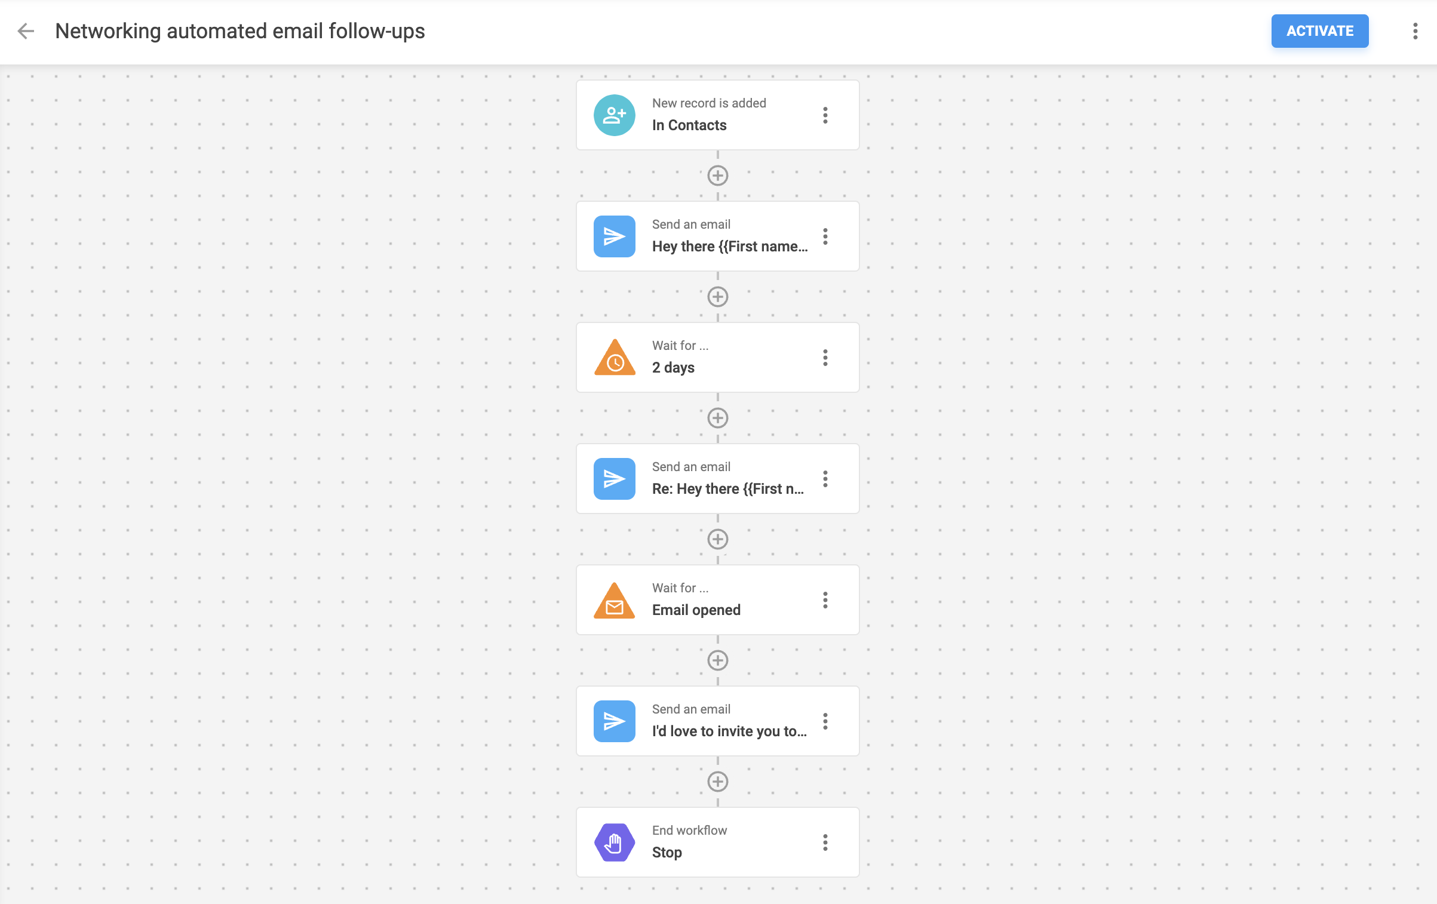This screenshot has width=1437, height=904.
Task: Toggle the plus button below invite email
Action: [719, 781]
